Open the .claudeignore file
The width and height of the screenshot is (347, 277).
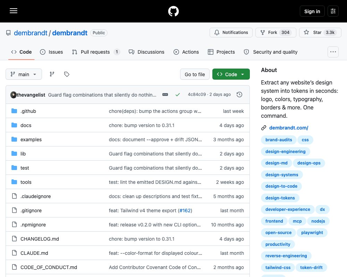pyautogui.click(x=36, y=196)
